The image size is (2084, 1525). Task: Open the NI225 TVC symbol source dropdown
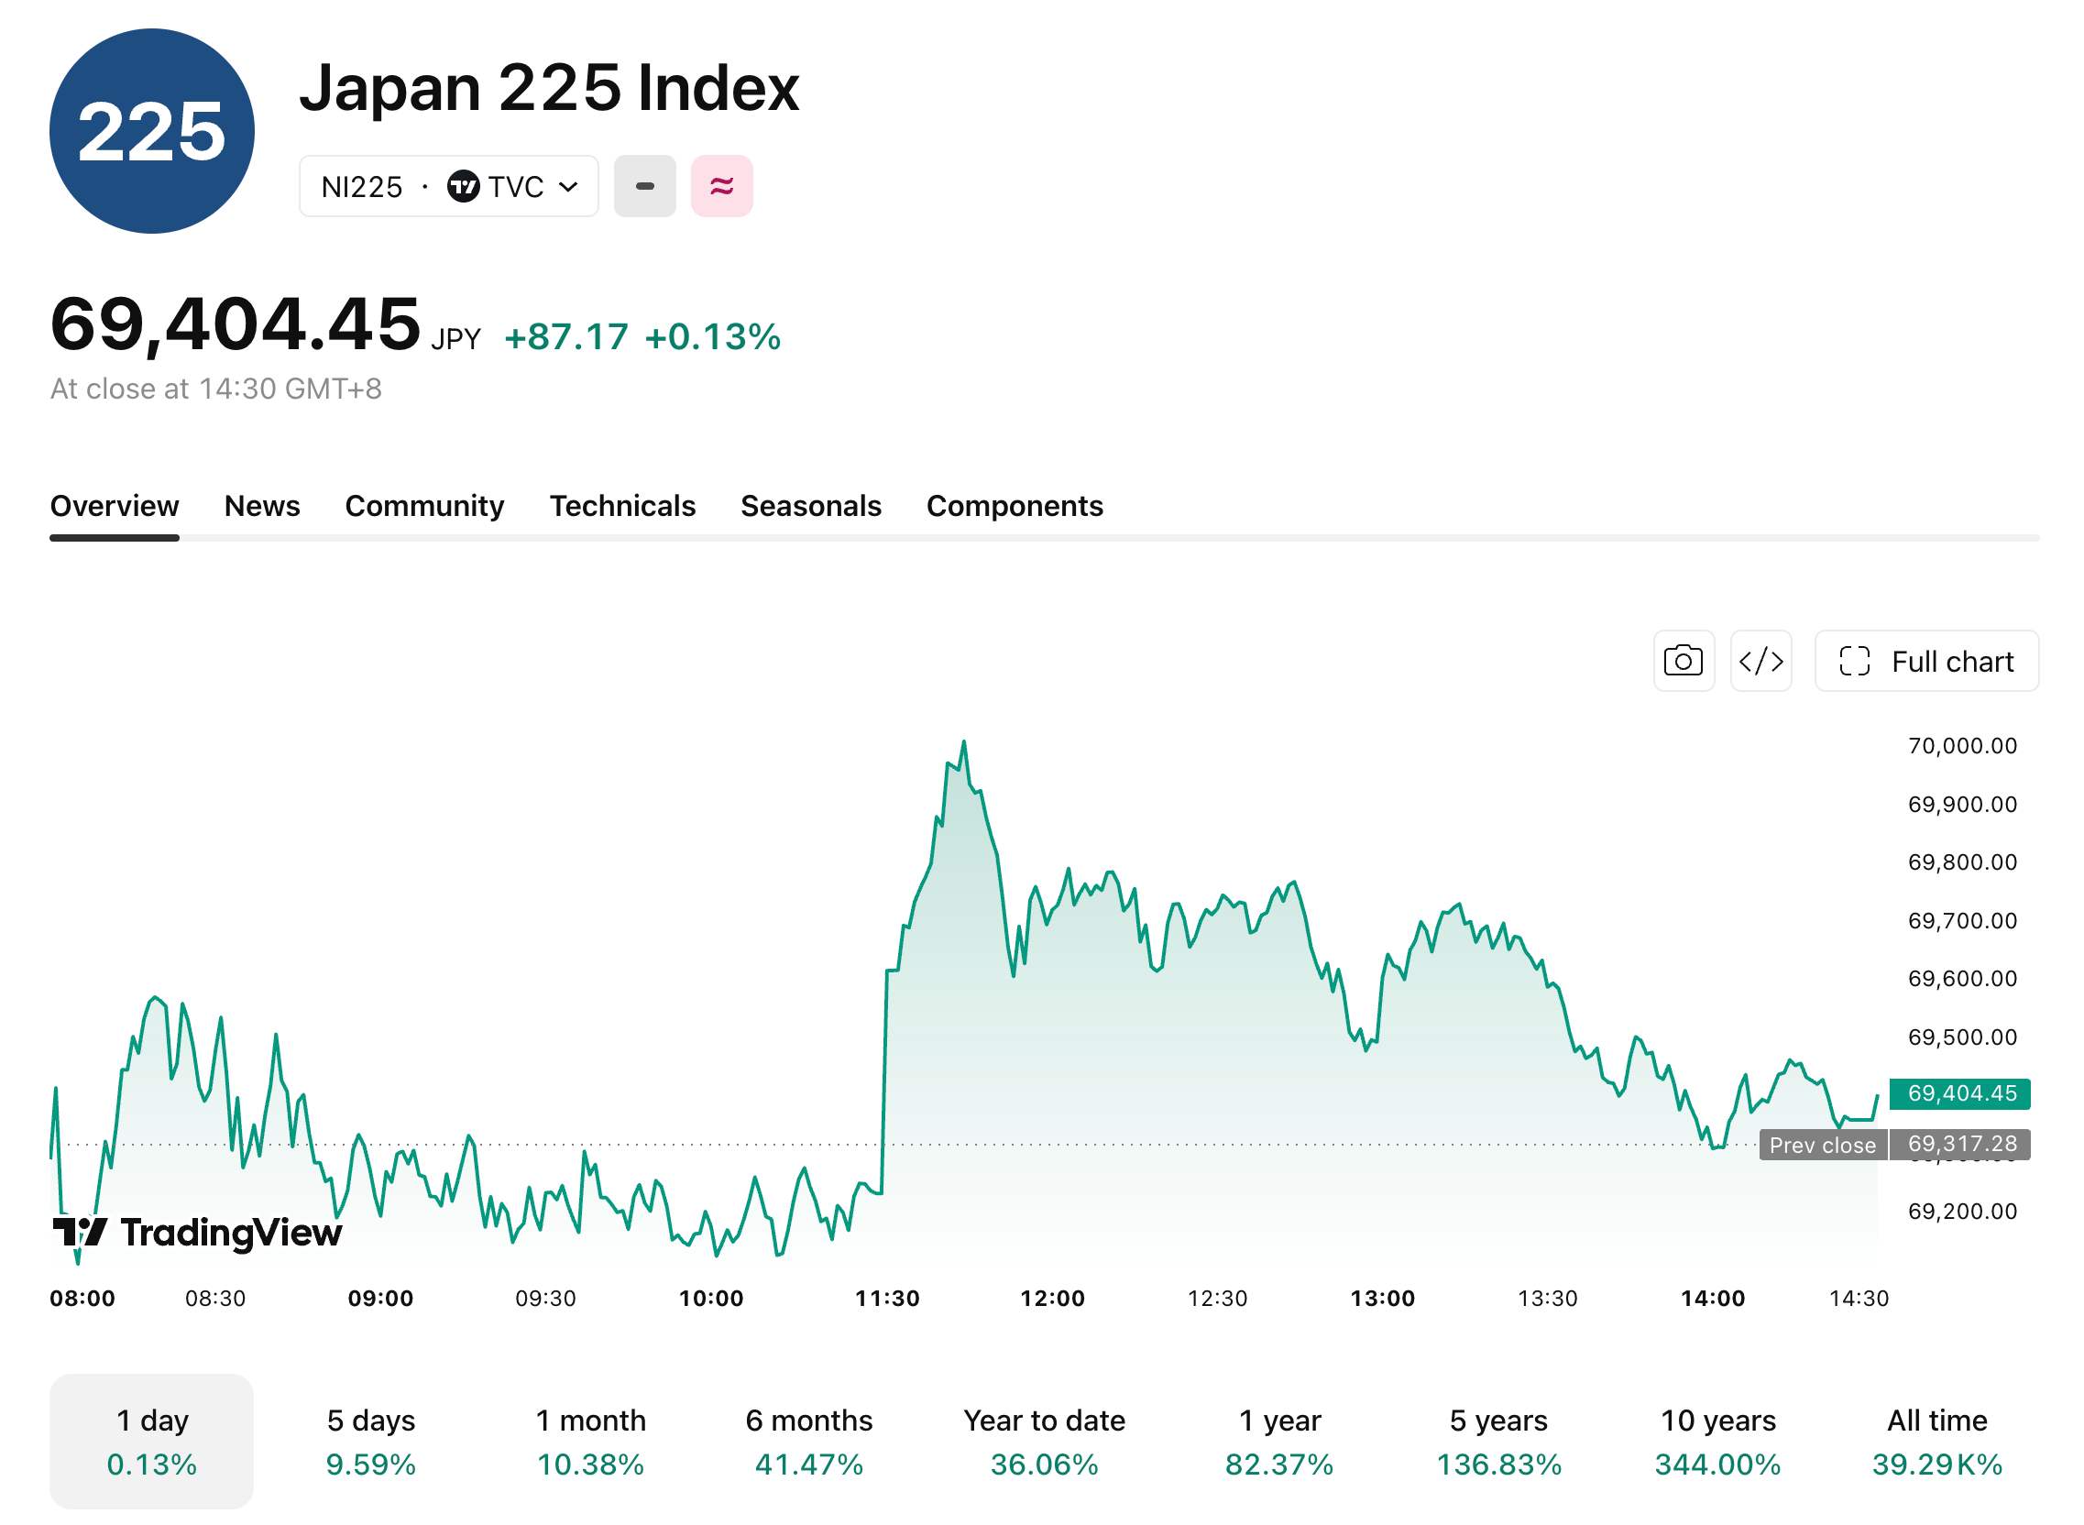click(x=449, y=186)
